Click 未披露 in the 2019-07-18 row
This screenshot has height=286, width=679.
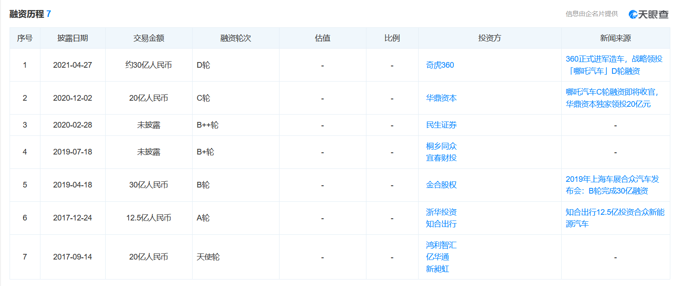(149, 152)
